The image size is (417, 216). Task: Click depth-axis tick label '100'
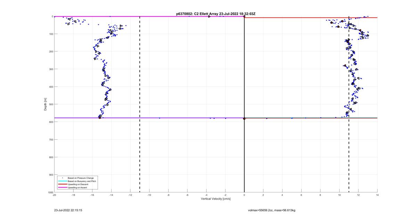[x=51, y=34]
